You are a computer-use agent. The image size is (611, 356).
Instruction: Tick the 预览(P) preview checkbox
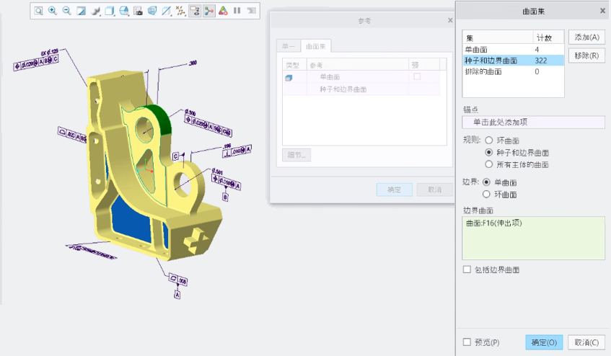click(467, 342)
